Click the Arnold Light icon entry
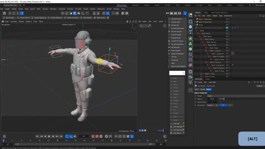 coord(169,22)
